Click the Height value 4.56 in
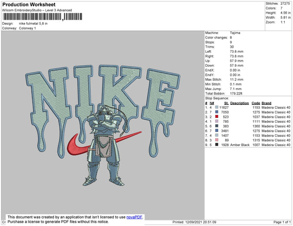Screen dimensions: 293x226 [286, 13]
